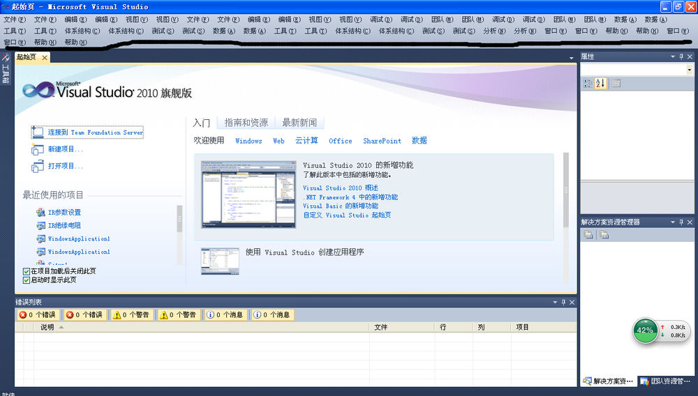Select the 欢迎使用 category
Viewport: 698px width, 396px height.
(209, 140)
